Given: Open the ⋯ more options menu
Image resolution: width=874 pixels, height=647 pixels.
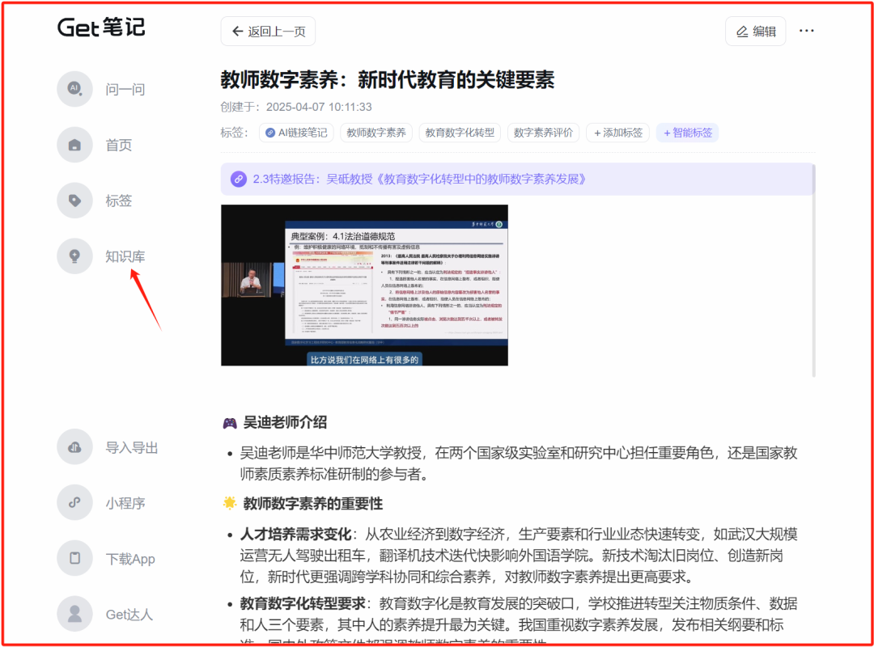Looking at the screenshot, I should pyautogui.click(x=806, y=30).
